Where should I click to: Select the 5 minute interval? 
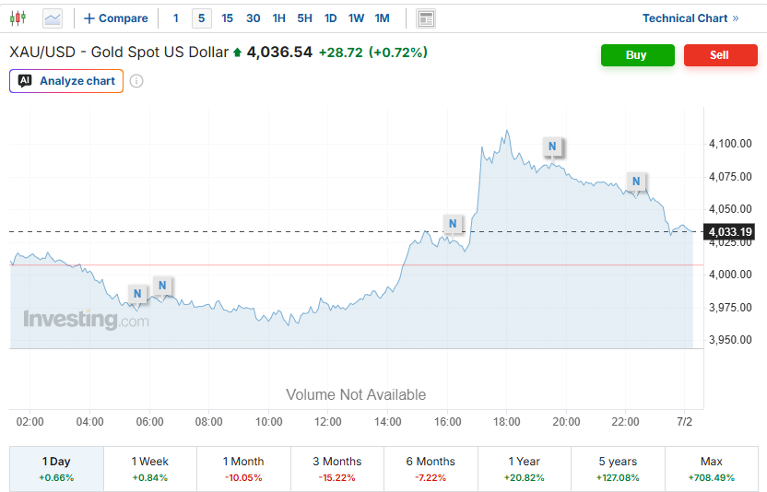pyautogui.click(x=202, y=18)
